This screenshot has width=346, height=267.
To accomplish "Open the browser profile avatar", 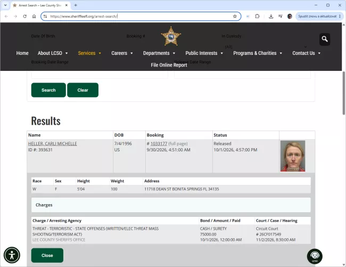I will click(290, 17).
